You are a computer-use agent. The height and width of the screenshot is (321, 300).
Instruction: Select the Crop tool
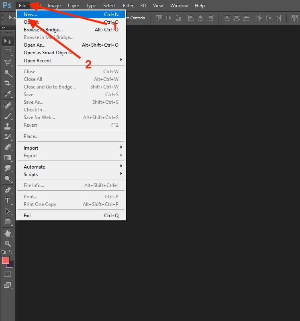pyautogui.click(x=8, y=83)
